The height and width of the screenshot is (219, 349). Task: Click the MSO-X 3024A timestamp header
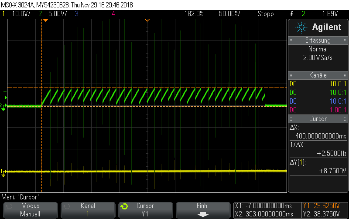(x=67, y=5)
